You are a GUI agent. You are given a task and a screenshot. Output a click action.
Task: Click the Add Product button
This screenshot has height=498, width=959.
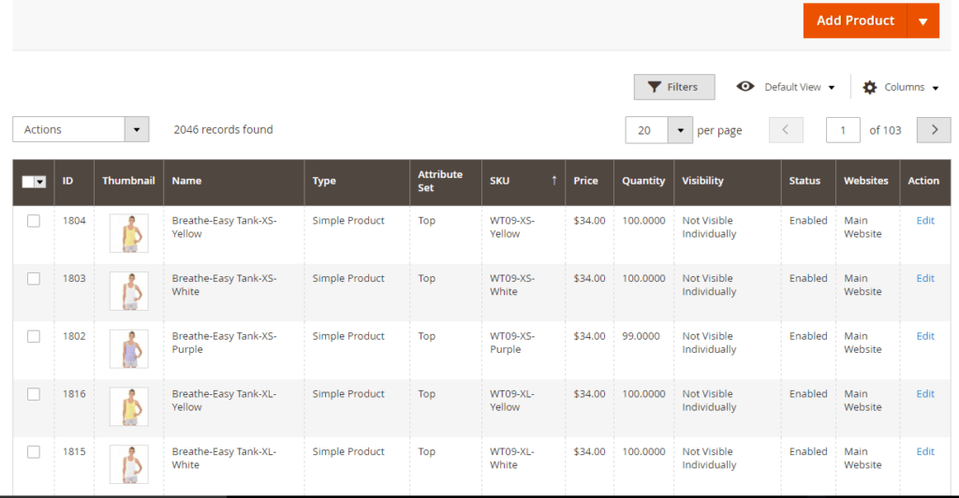854,21
